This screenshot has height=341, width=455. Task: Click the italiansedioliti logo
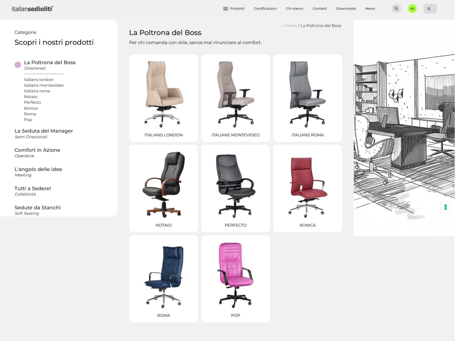pos(32,9)
